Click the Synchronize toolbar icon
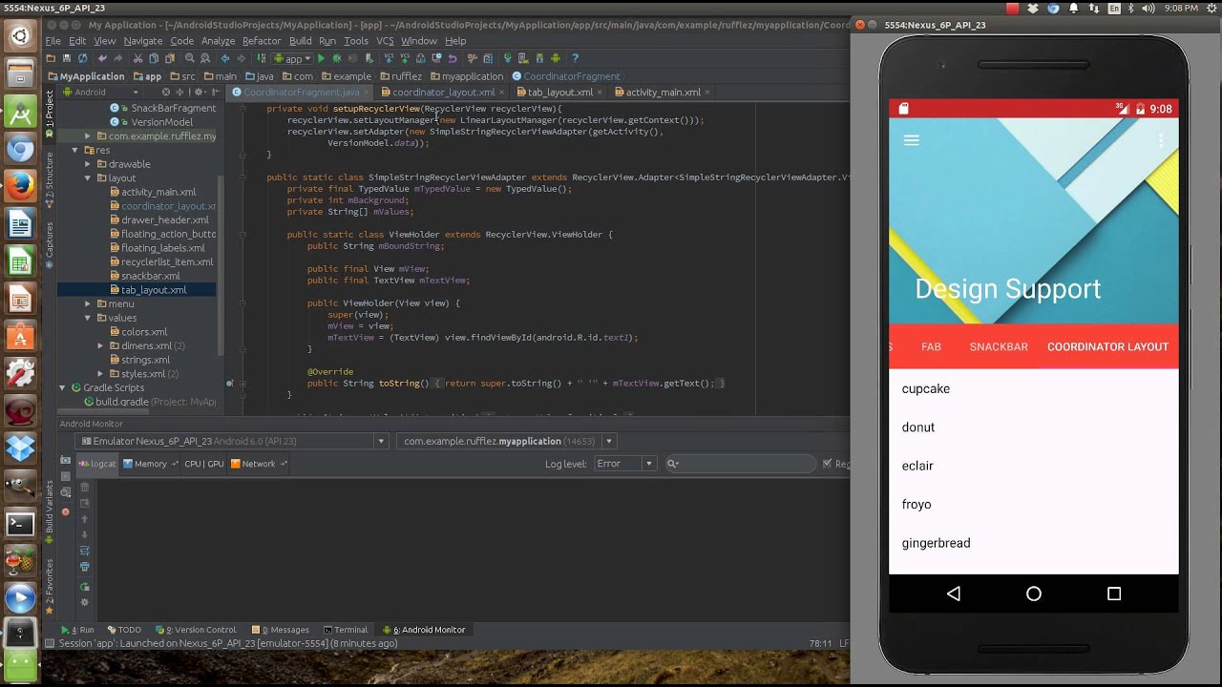The height and width of the screenshot is (687, 1222). [83, 58]
